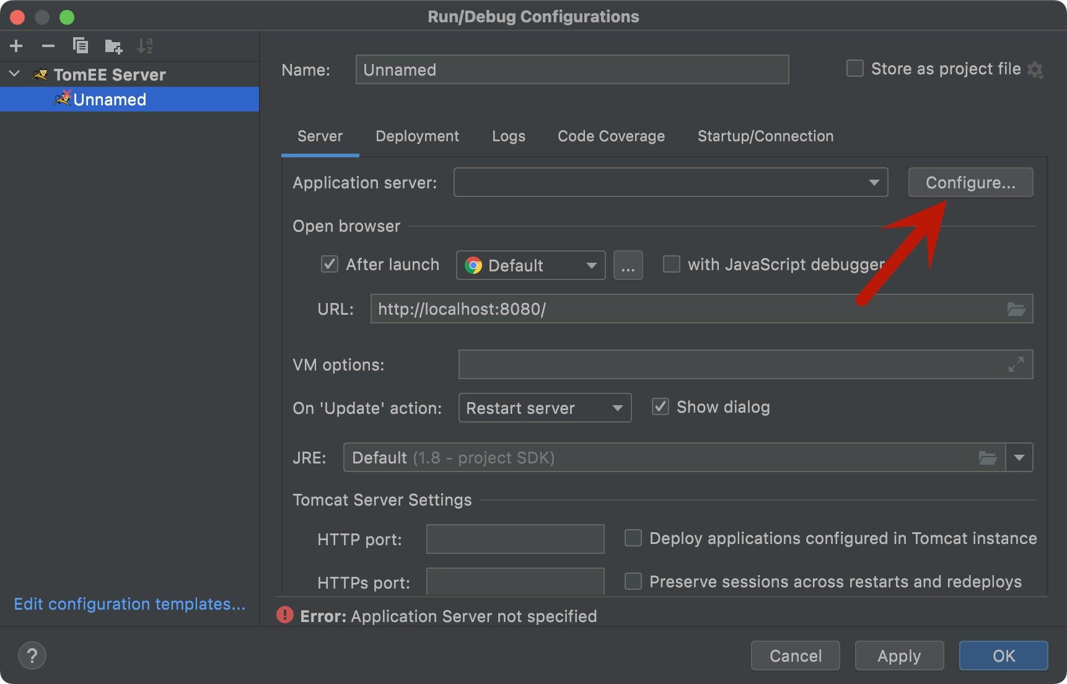
Task: Copy the Unnamed configuration
Action: coord(81,46)
